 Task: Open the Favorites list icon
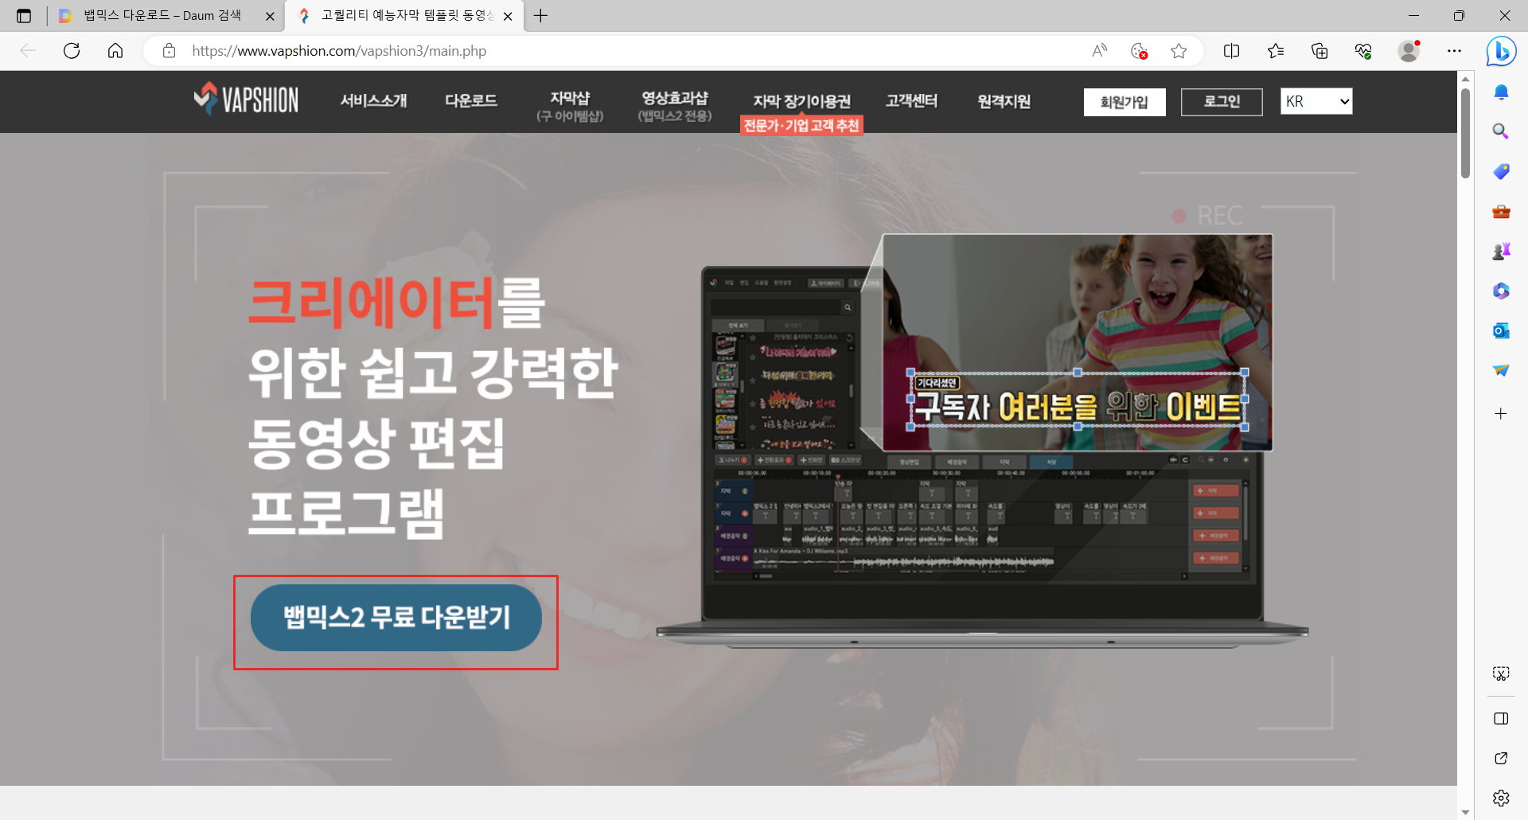tap(1276, 51)
